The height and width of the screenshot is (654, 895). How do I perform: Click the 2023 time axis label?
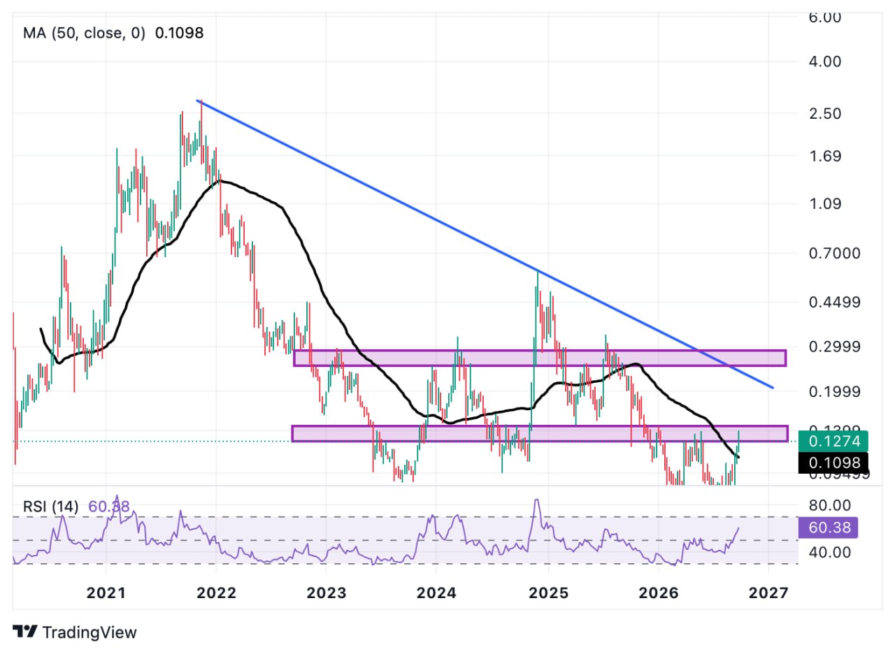coord(326,593)
